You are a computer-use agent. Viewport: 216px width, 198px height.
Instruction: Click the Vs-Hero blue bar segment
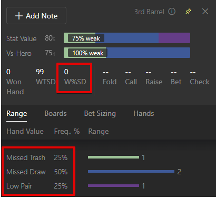[148, 53]
